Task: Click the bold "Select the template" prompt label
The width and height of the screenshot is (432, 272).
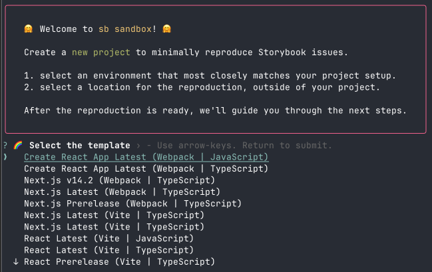Action: click(80, 146)
